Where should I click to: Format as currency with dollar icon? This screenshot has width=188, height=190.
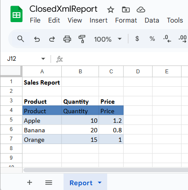pos(137,39)
